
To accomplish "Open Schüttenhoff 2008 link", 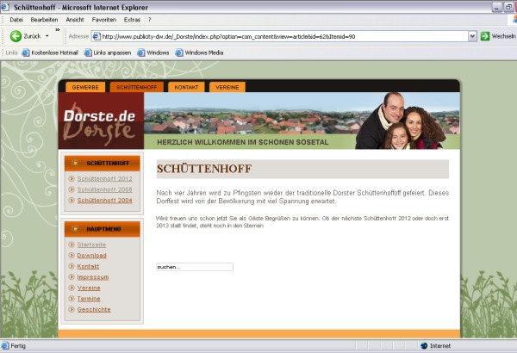I will tap(105, 189).
